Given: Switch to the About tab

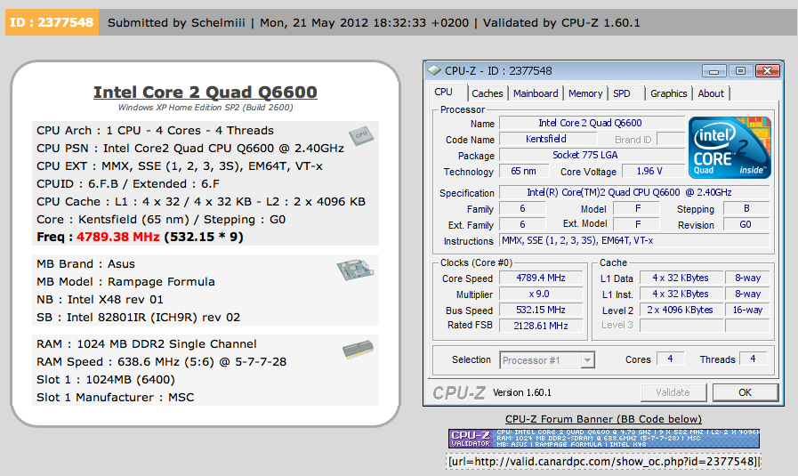Looking at the screenshot, I should pos(711,93).
